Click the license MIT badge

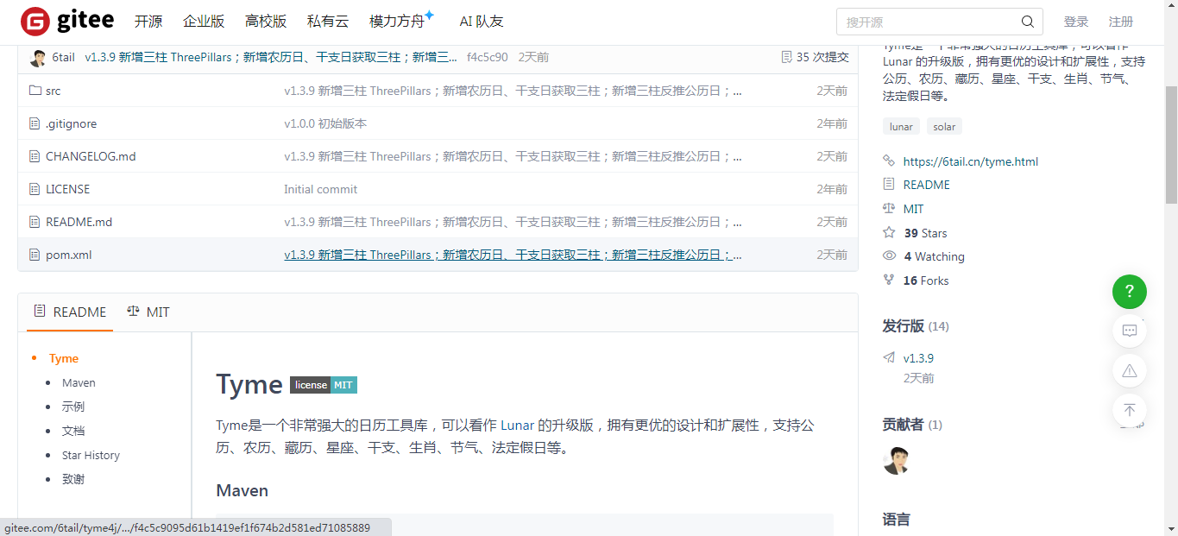[324, 385]
